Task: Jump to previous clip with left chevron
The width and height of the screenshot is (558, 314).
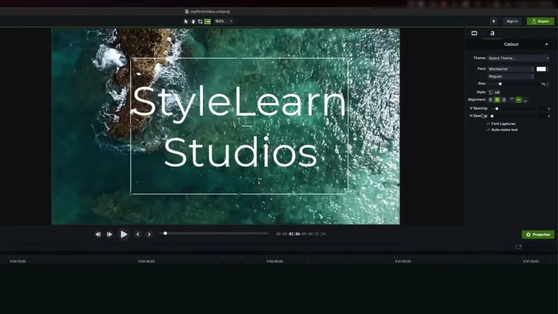Action: (x=138, y=234)
